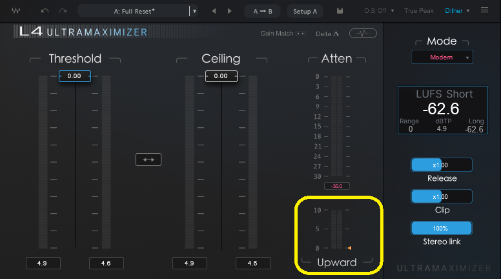
Task: Click the waveform view icon
Action: pos(362,34)
